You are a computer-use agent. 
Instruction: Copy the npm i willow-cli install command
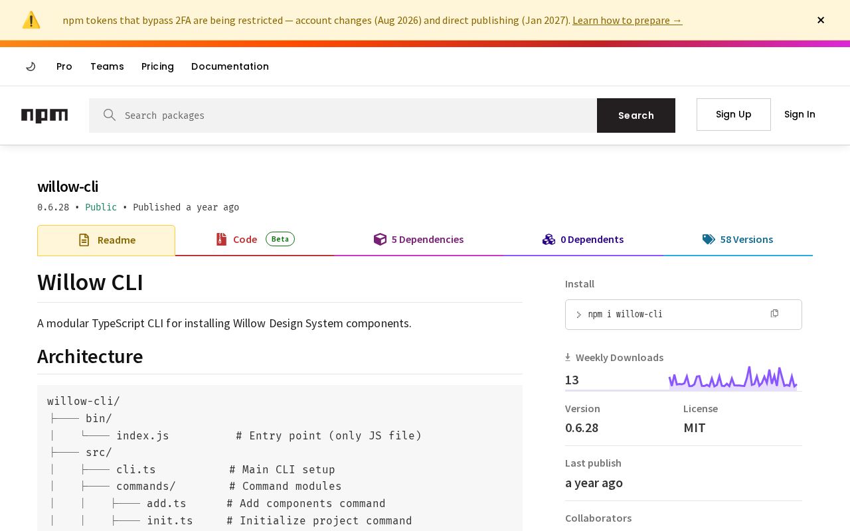click(x=774, y=313)
